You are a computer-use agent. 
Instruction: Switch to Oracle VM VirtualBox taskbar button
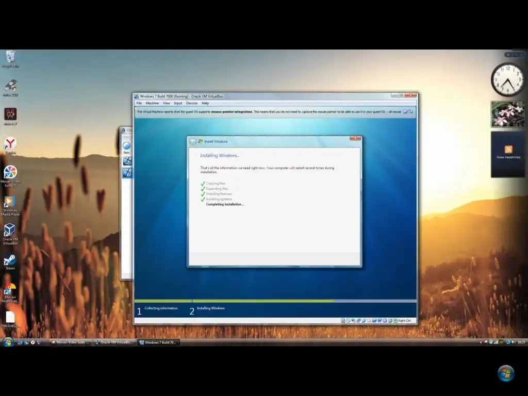point(115,342)
